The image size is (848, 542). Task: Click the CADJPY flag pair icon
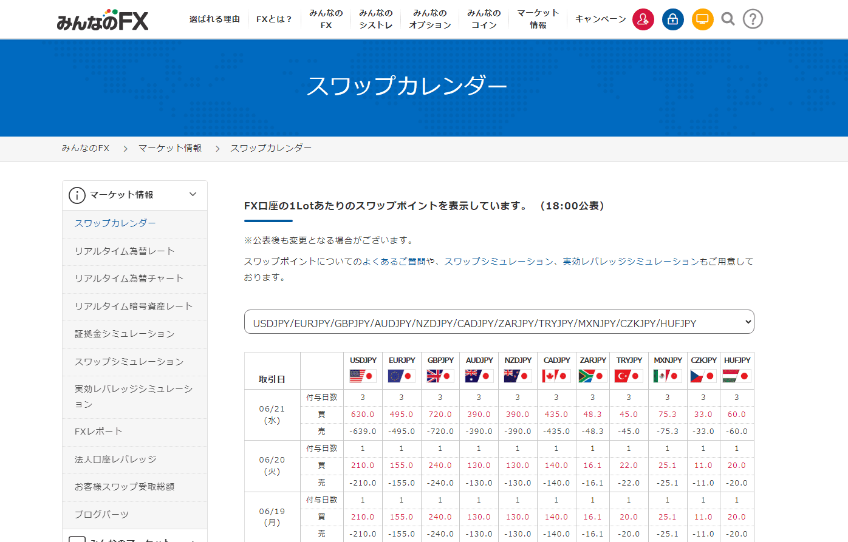(556, 376)
